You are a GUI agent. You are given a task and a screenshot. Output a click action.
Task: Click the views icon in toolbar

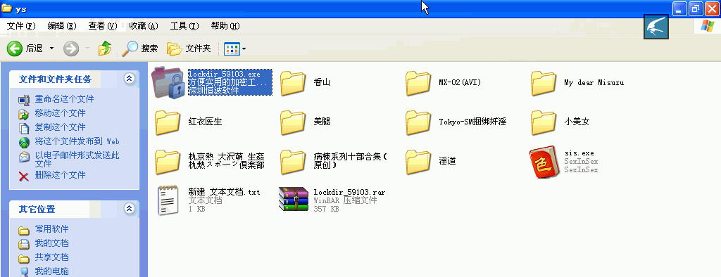pos(232,49)
